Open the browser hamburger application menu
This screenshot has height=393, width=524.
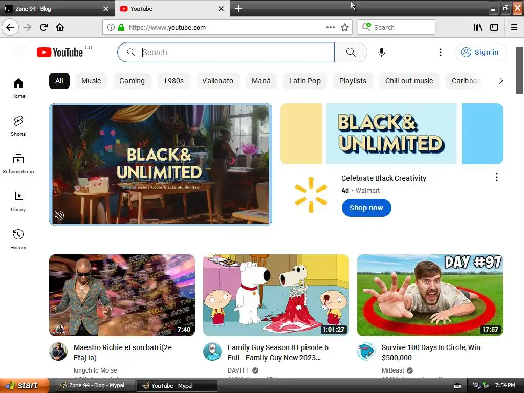[x=514, y=27]
